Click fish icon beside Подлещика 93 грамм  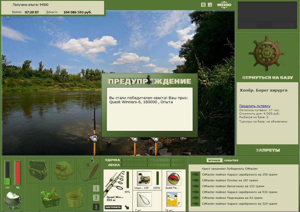click(195, 198)
